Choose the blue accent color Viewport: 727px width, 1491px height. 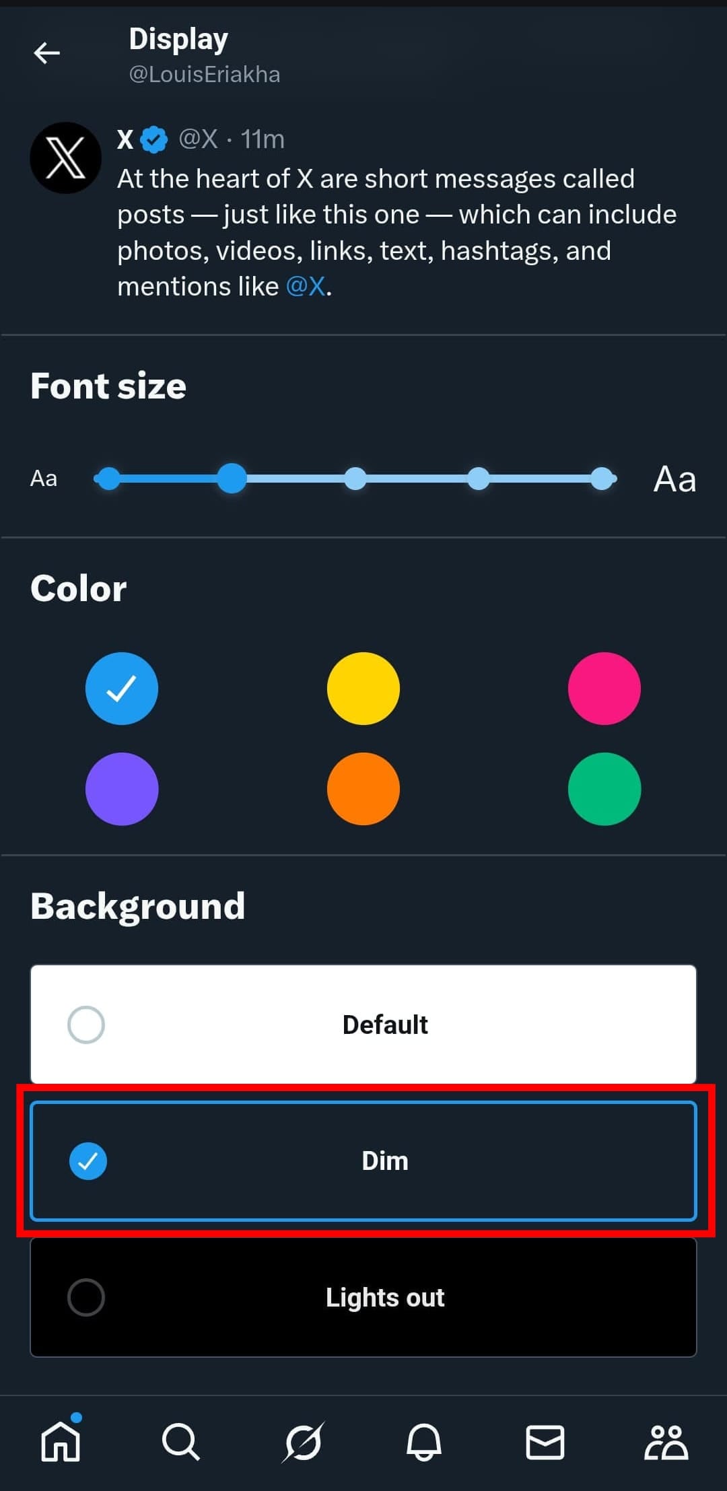click(x=122, y=688)
